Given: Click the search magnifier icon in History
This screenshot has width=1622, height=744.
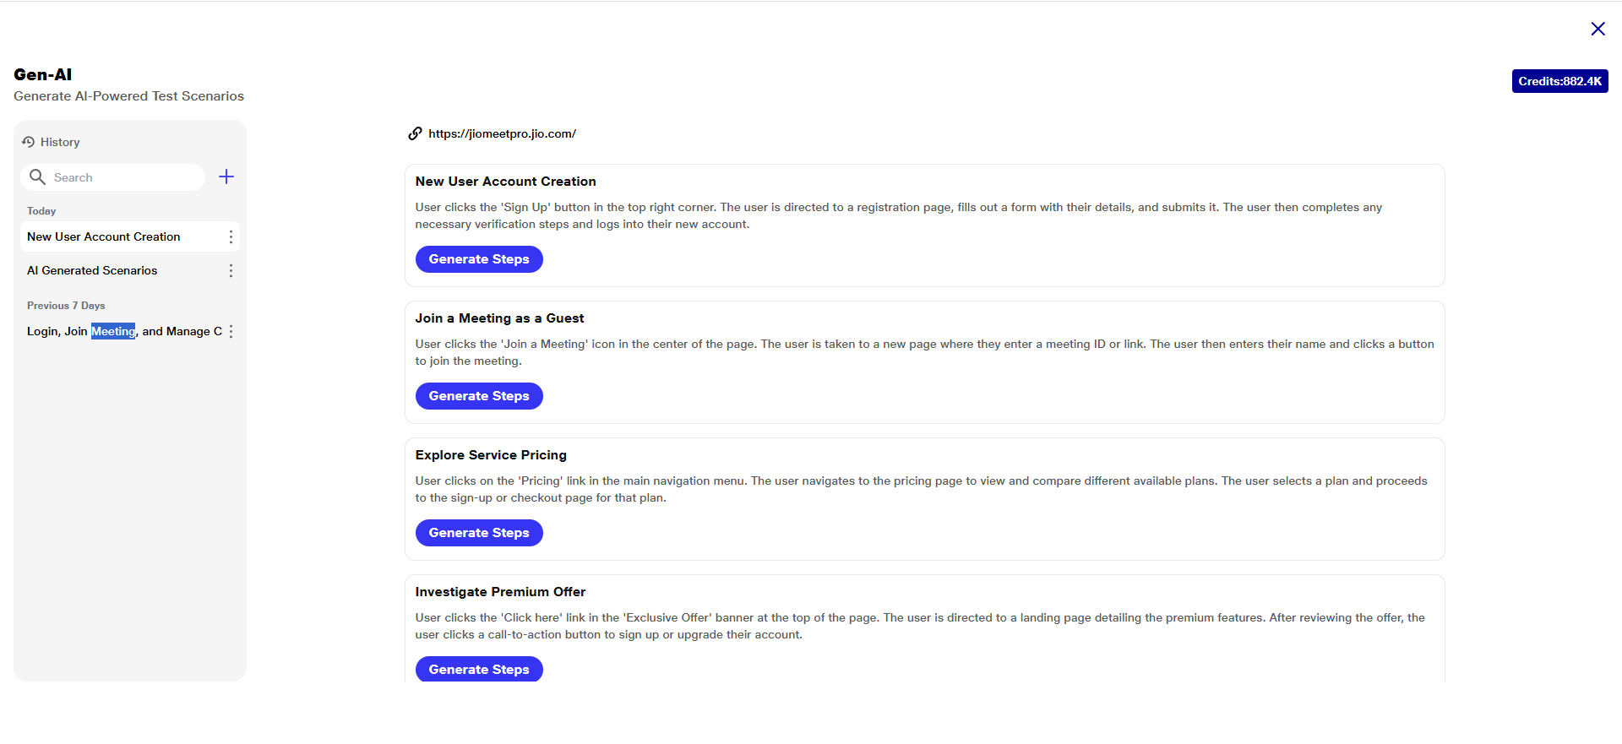Looking at the screenshot, I should click(37, 176).
